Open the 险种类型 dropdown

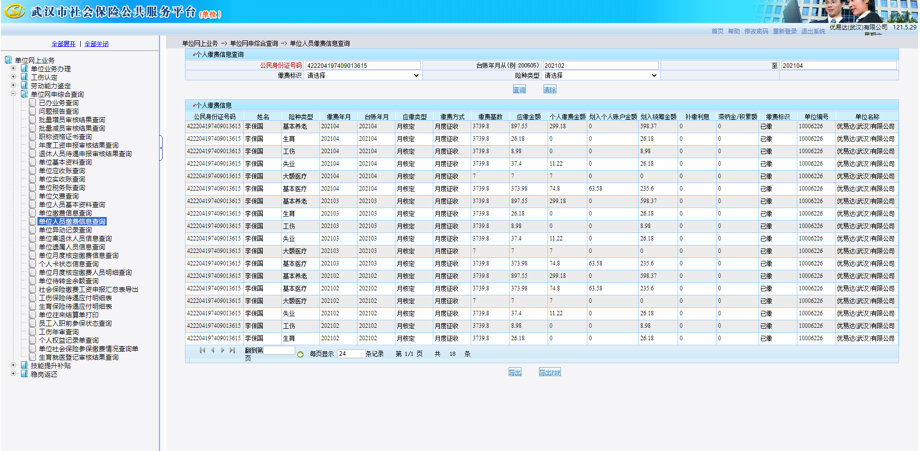point(600,75)
